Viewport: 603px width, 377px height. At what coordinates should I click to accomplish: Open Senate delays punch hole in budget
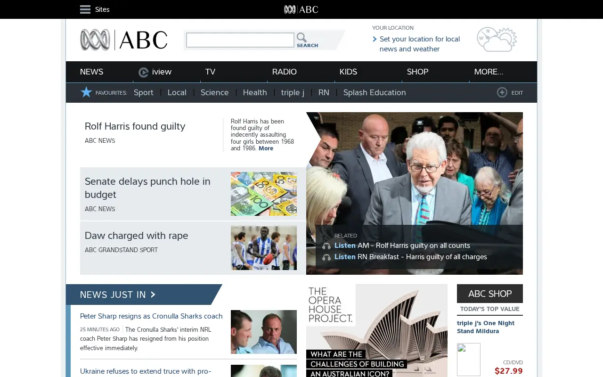coord(147,188)
